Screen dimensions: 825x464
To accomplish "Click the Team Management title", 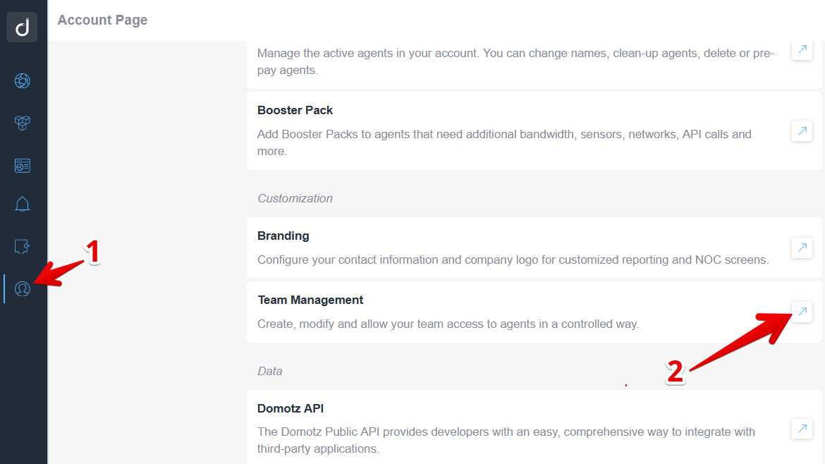I will click(310, 300).
